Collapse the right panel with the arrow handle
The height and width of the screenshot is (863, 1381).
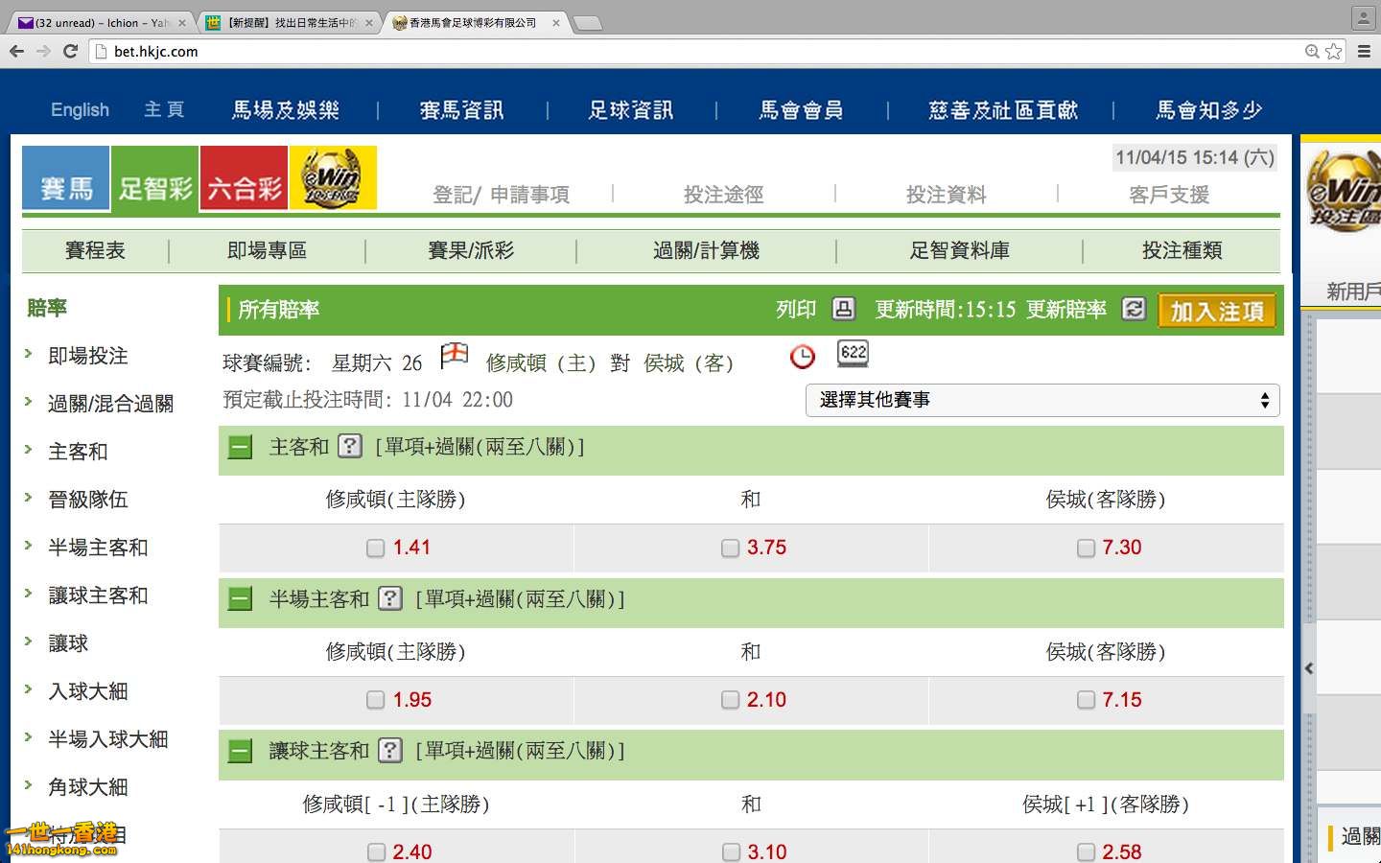click(x=1309, y=668)
